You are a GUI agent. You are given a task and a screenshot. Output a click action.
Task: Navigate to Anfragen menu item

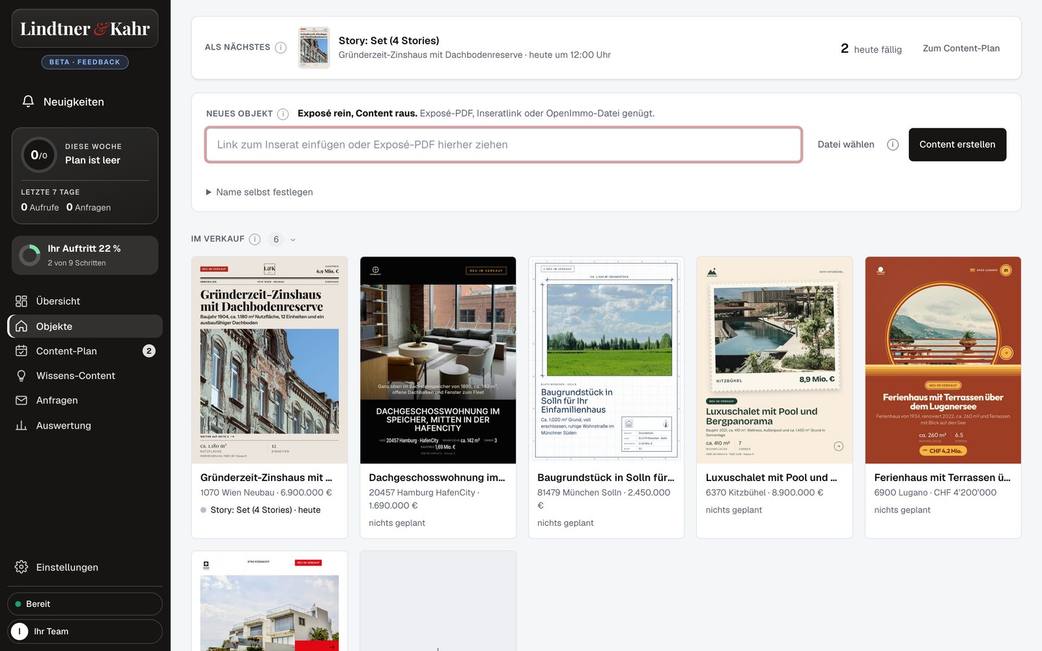(x=85, y=400)
